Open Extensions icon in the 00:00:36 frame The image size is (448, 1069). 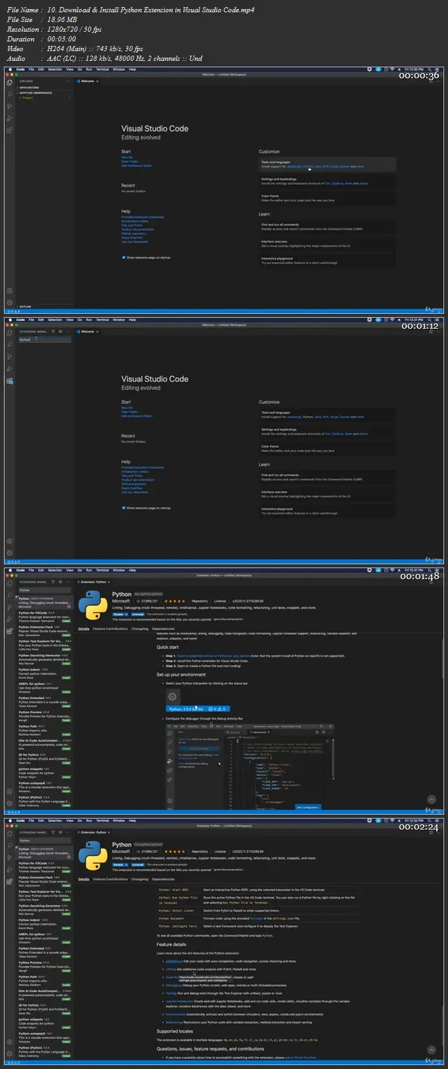click(9, 131)
